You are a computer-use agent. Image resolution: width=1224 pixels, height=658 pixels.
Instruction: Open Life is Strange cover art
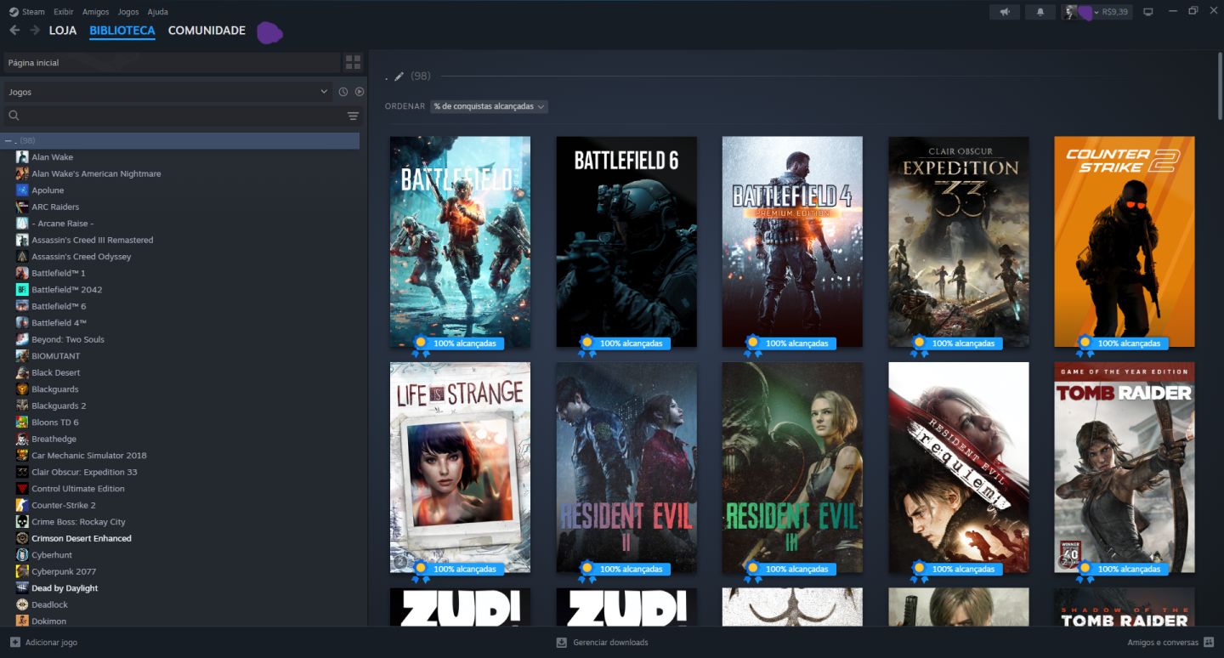(460, 468)
